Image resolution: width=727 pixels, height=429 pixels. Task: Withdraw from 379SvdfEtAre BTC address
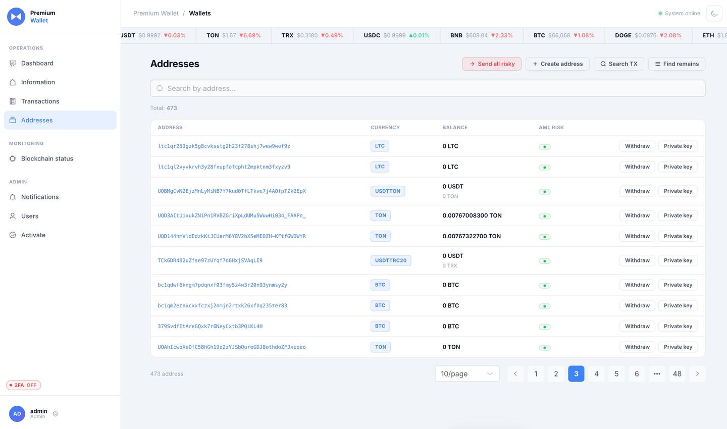pos(637,327)
